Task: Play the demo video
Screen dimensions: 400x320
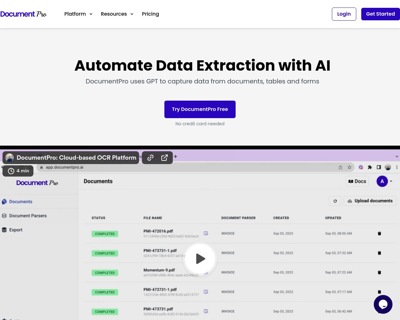Action: pyautogui.click(x=200, y=259)
